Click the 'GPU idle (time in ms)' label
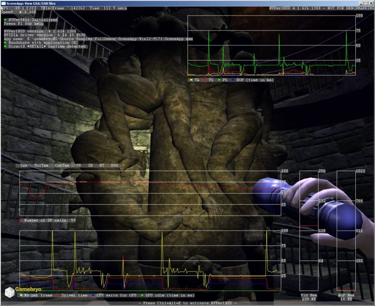This screenshot has height=306, width=375. point(170,295)
